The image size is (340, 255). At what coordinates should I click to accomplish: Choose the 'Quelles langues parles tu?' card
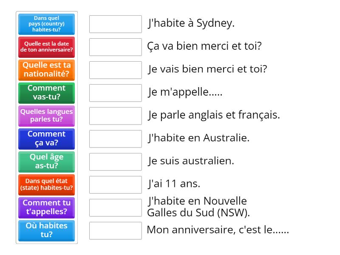pos(46,116)
